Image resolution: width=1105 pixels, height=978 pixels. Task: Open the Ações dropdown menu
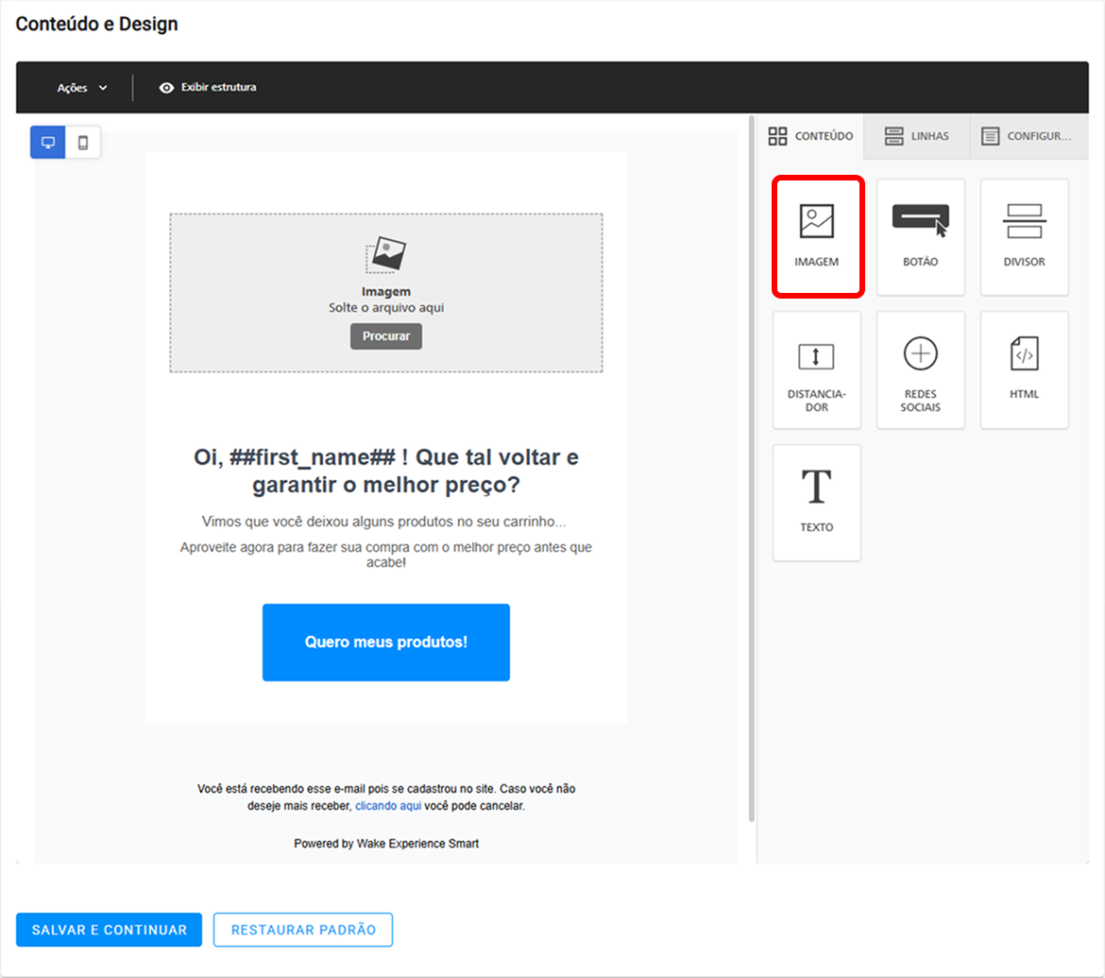(82, 88)
